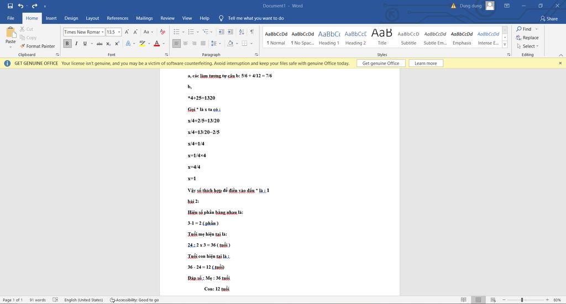This screenshot has width=566, height=304.
Task: Apply red font color
Action: tap(156, 43)
